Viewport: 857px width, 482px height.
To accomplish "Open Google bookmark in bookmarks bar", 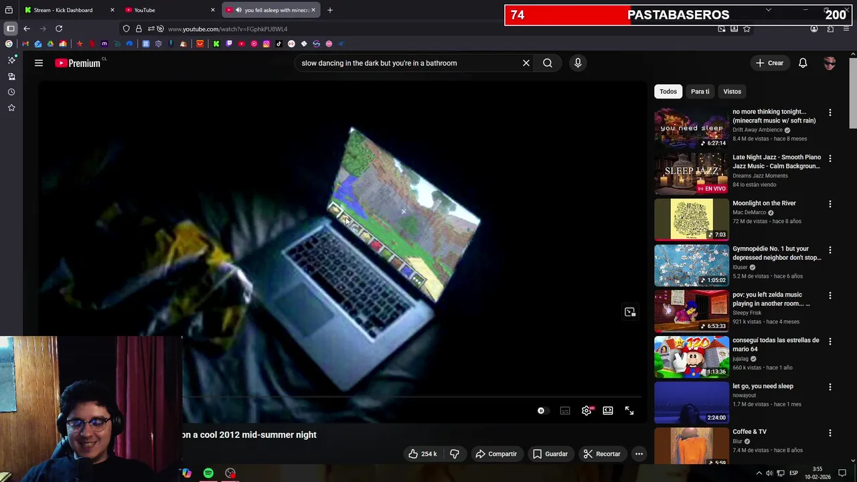I will [x=9, y=44].
